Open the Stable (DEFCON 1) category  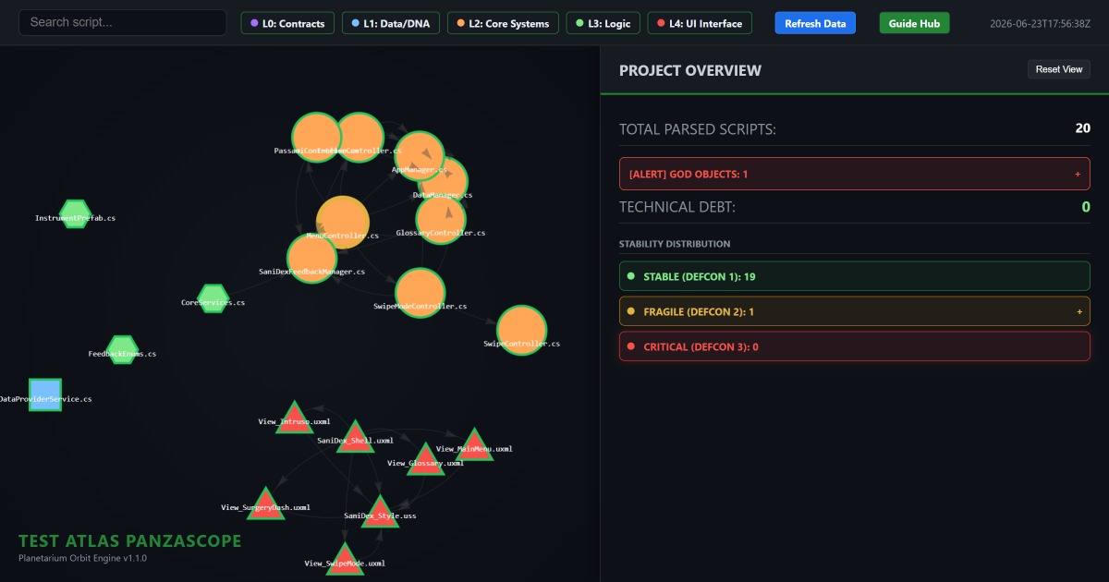pyautogui.click(x=855, y=276)
